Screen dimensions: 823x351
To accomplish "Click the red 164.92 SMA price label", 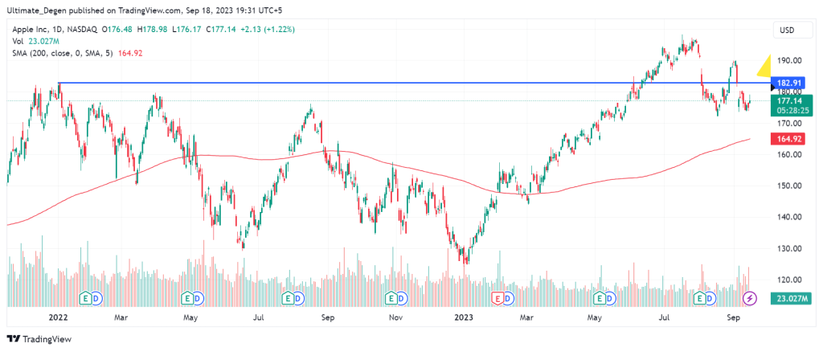I will pyautogui.click(x=788, y=139).
